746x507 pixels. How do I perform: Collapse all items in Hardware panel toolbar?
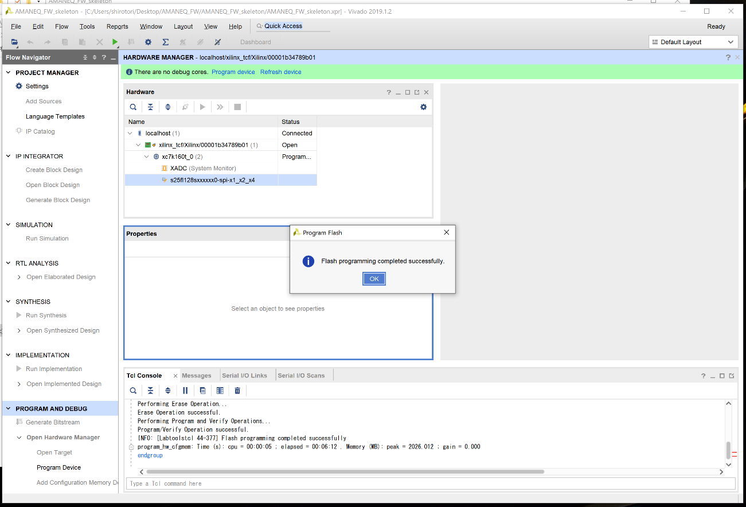pyautogui.click(x=150, y=107)
